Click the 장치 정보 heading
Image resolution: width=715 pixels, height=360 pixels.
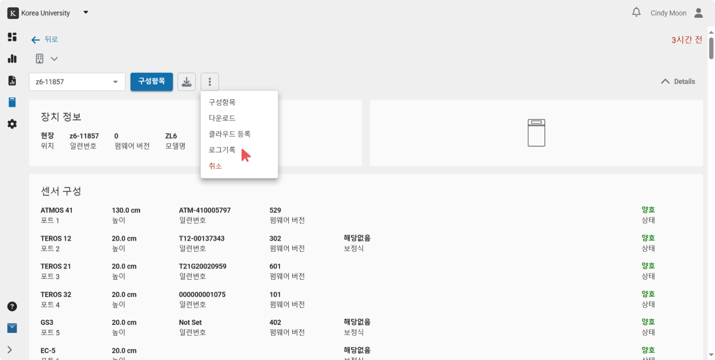[x=61, y=117]
